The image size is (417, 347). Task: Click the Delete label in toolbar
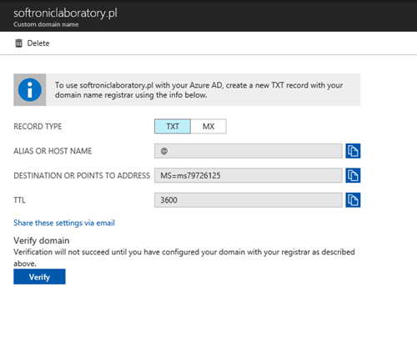click(x=38, y=43)
